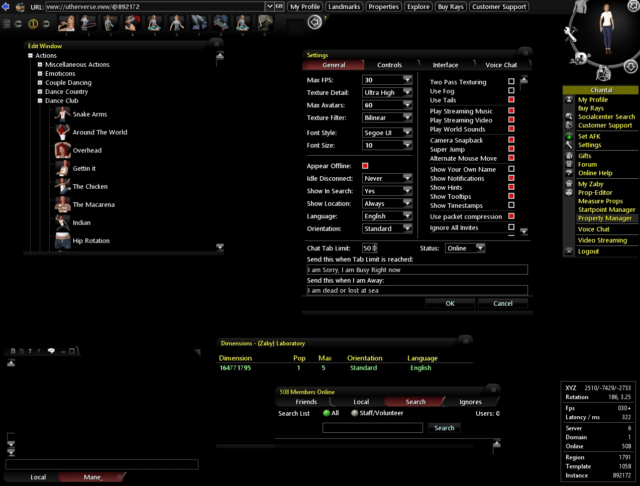Open the Gifts icon in the Chantal menu

point(569,156)
